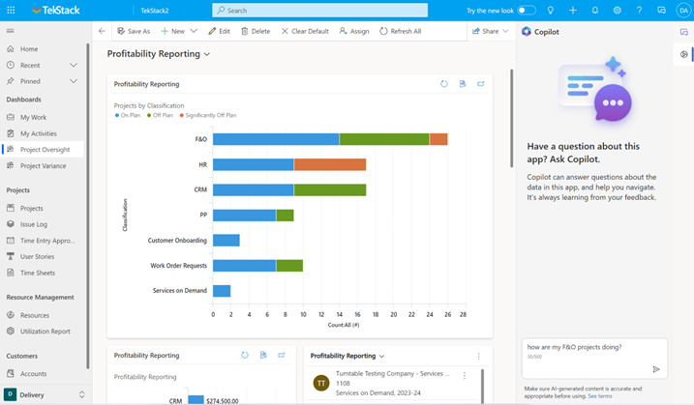
Task: Click the back arrow in toolbar
Action: click(102, 31)
